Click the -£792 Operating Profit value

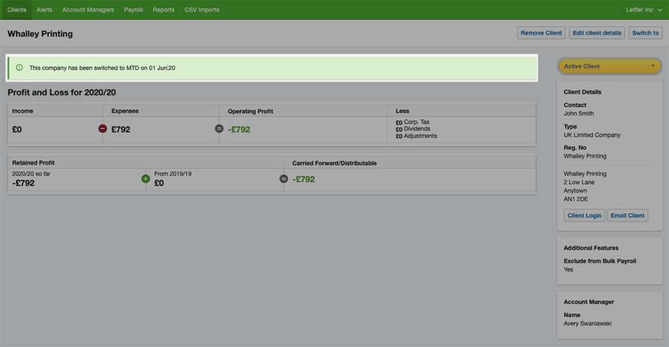tap(239, 129)
